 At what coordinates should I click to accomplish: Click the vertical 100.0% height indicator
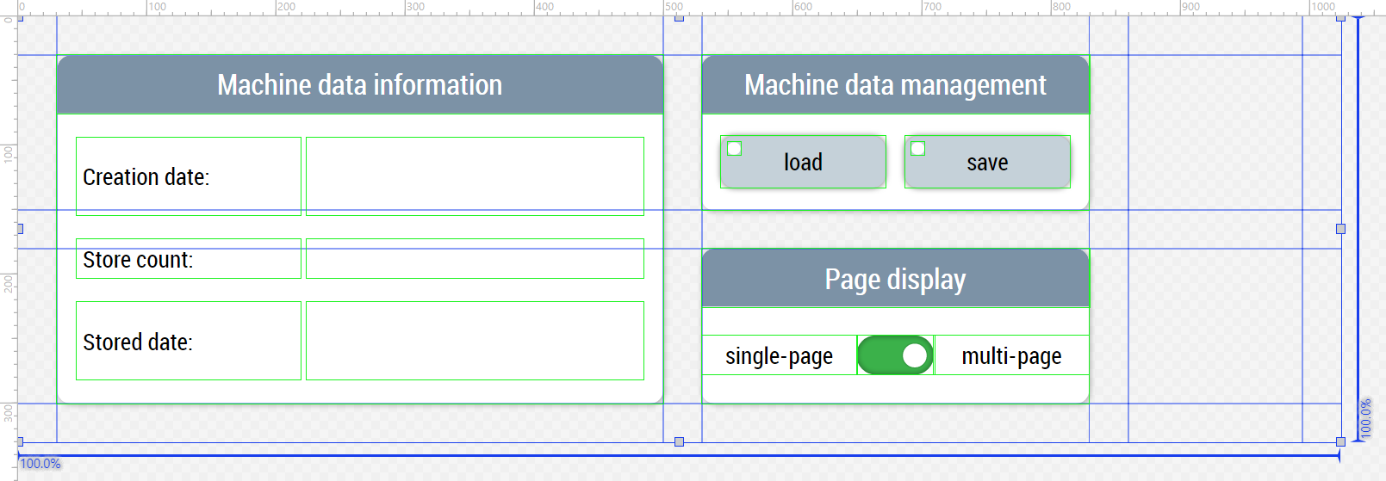(1365, 419)
